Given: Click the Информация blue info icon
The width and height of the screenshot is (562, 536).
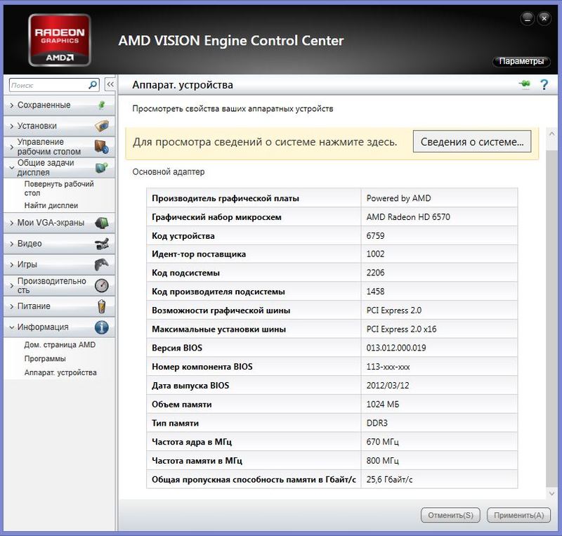Looking at the screenshot, I should (x=102, y=327).
